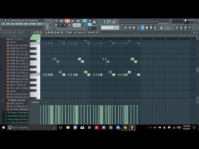Toggle wait for input before recording
The width and height of the screenshot is (199, 149).
[61, 21]
